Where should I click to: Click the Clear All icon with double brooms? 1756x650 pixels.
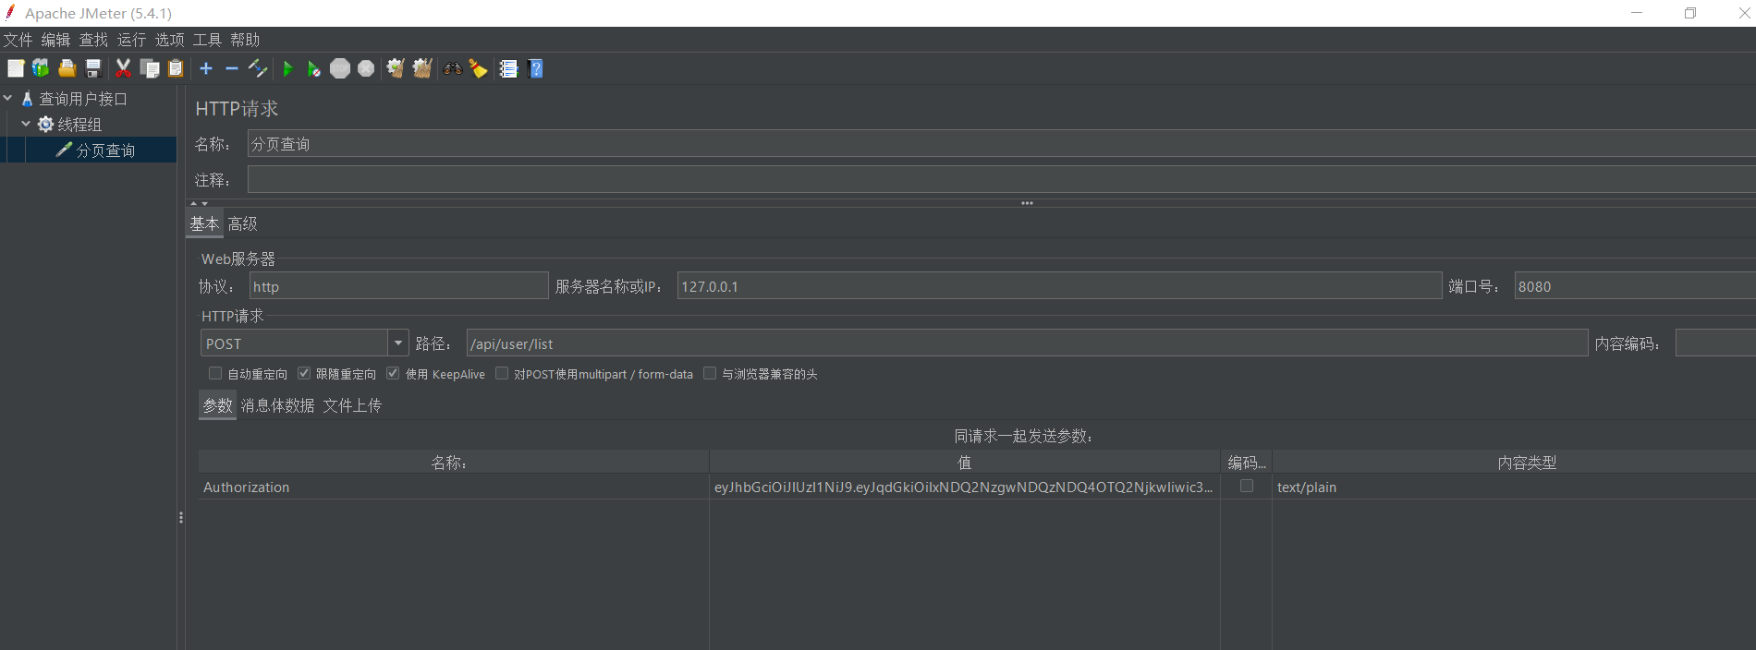[x=422, y=68]
